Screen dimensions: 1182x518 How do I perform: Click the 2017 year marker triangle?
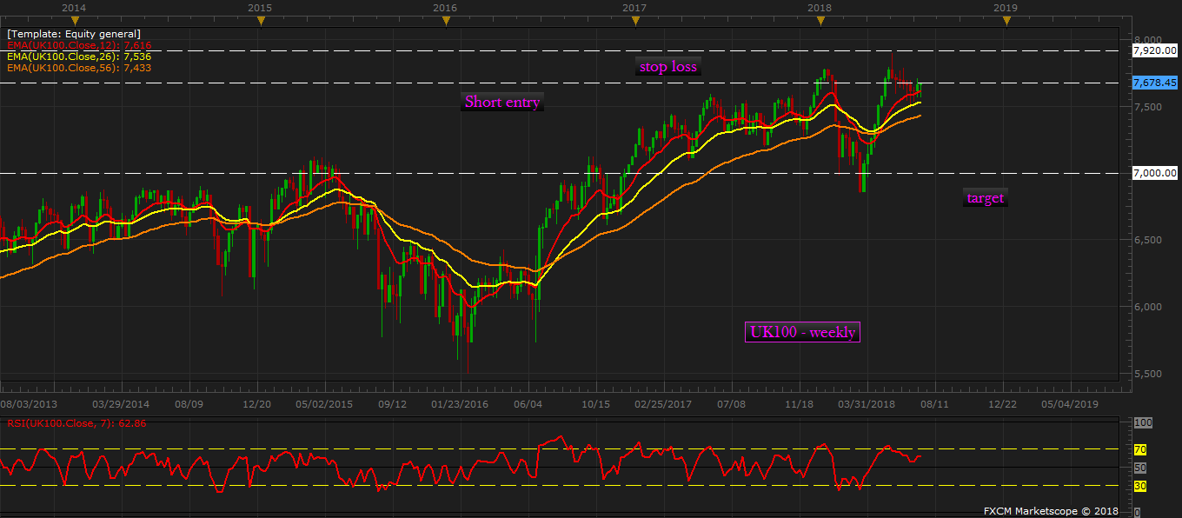[x=634, y=20]
